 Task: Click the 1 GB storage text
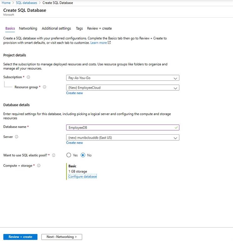78,171
